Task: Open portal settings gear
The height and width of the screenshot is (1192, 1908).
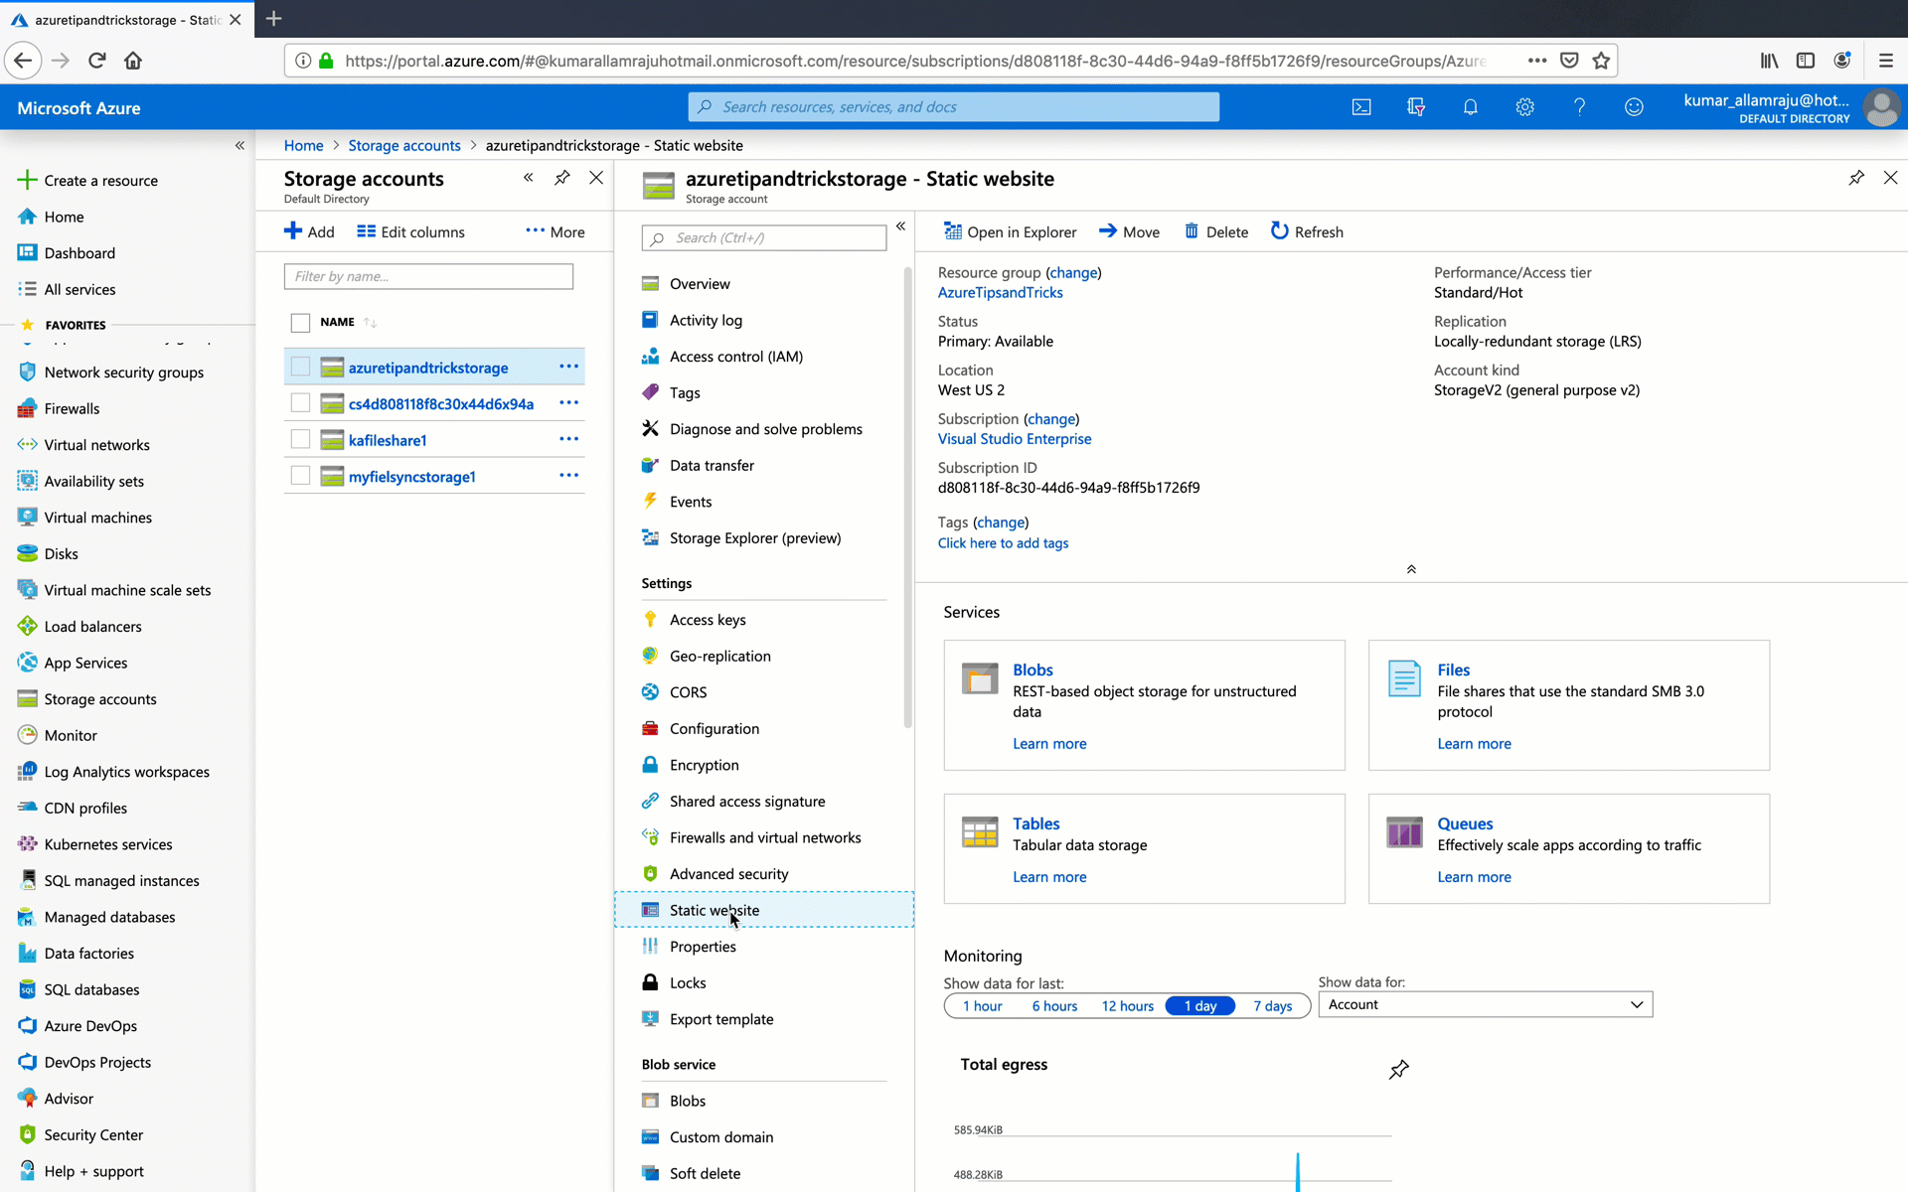Action: [1525, 107]
